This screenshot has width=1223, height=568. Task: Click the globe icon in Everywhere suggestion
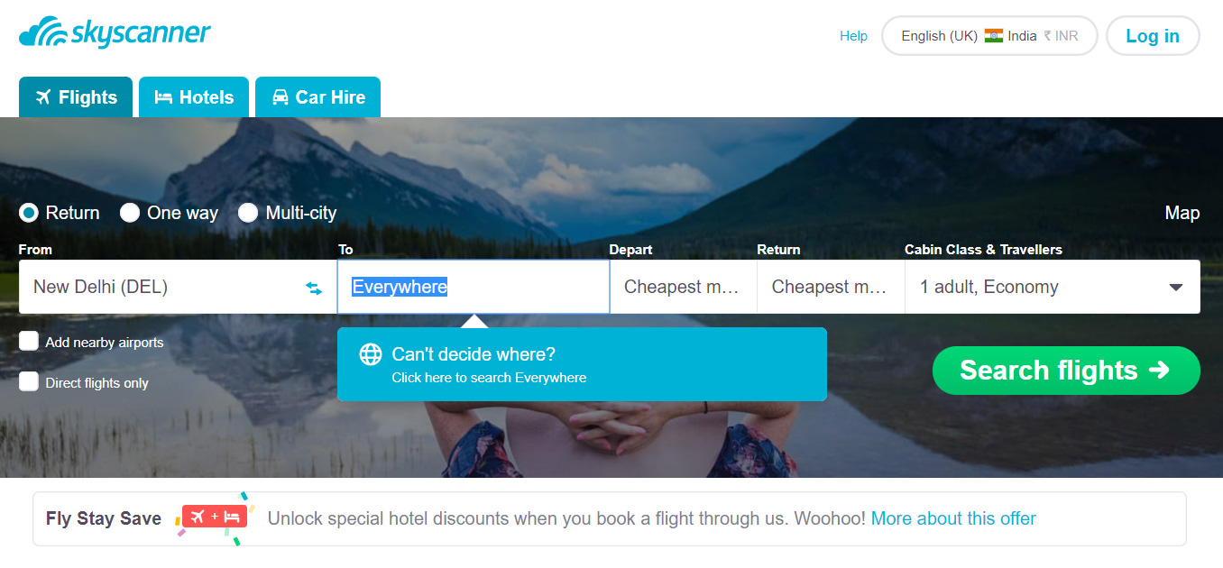click(371, 354)
